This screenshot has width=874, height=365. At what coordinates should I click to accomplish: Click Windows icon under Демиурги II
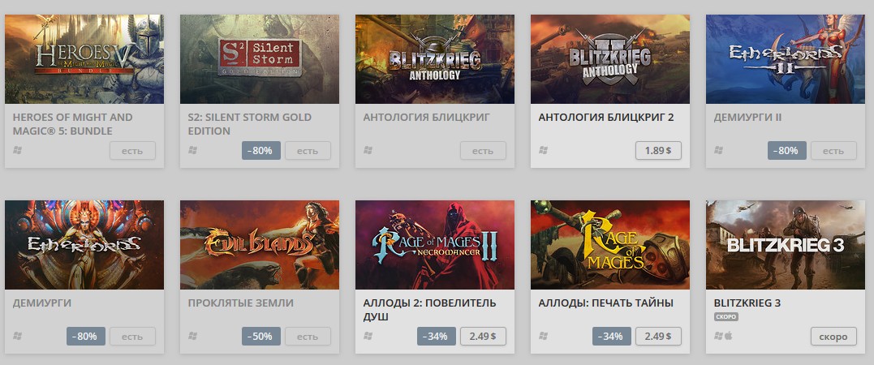click(x=718, y=150)
